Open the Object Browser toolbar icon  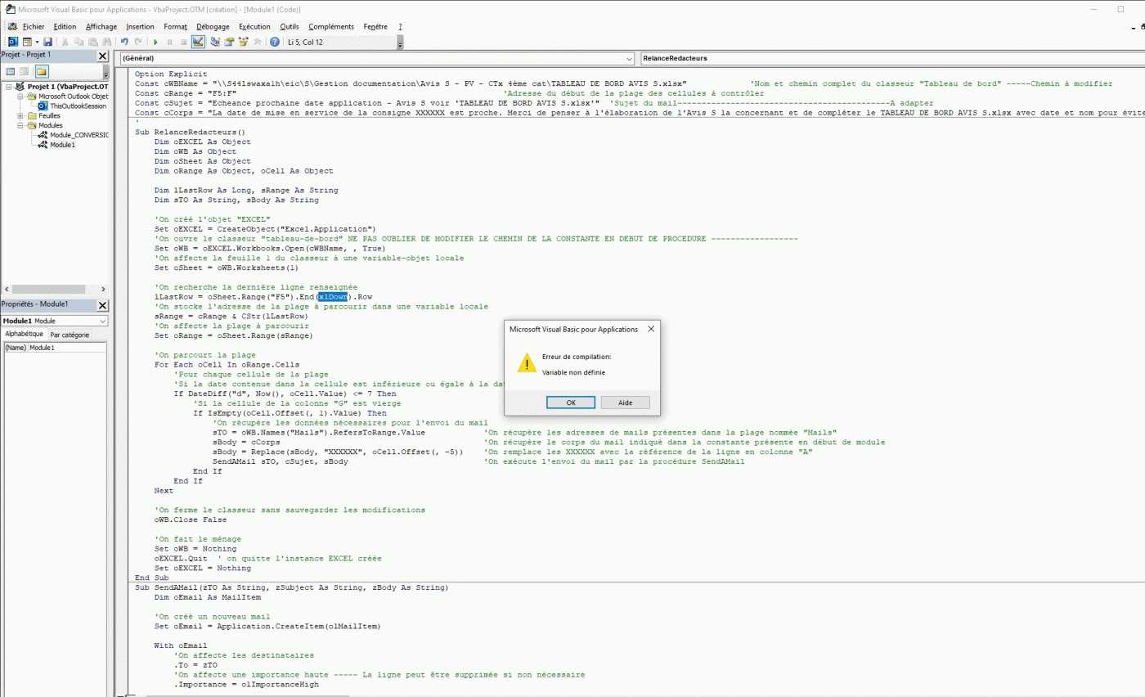[x=243, y=42]
